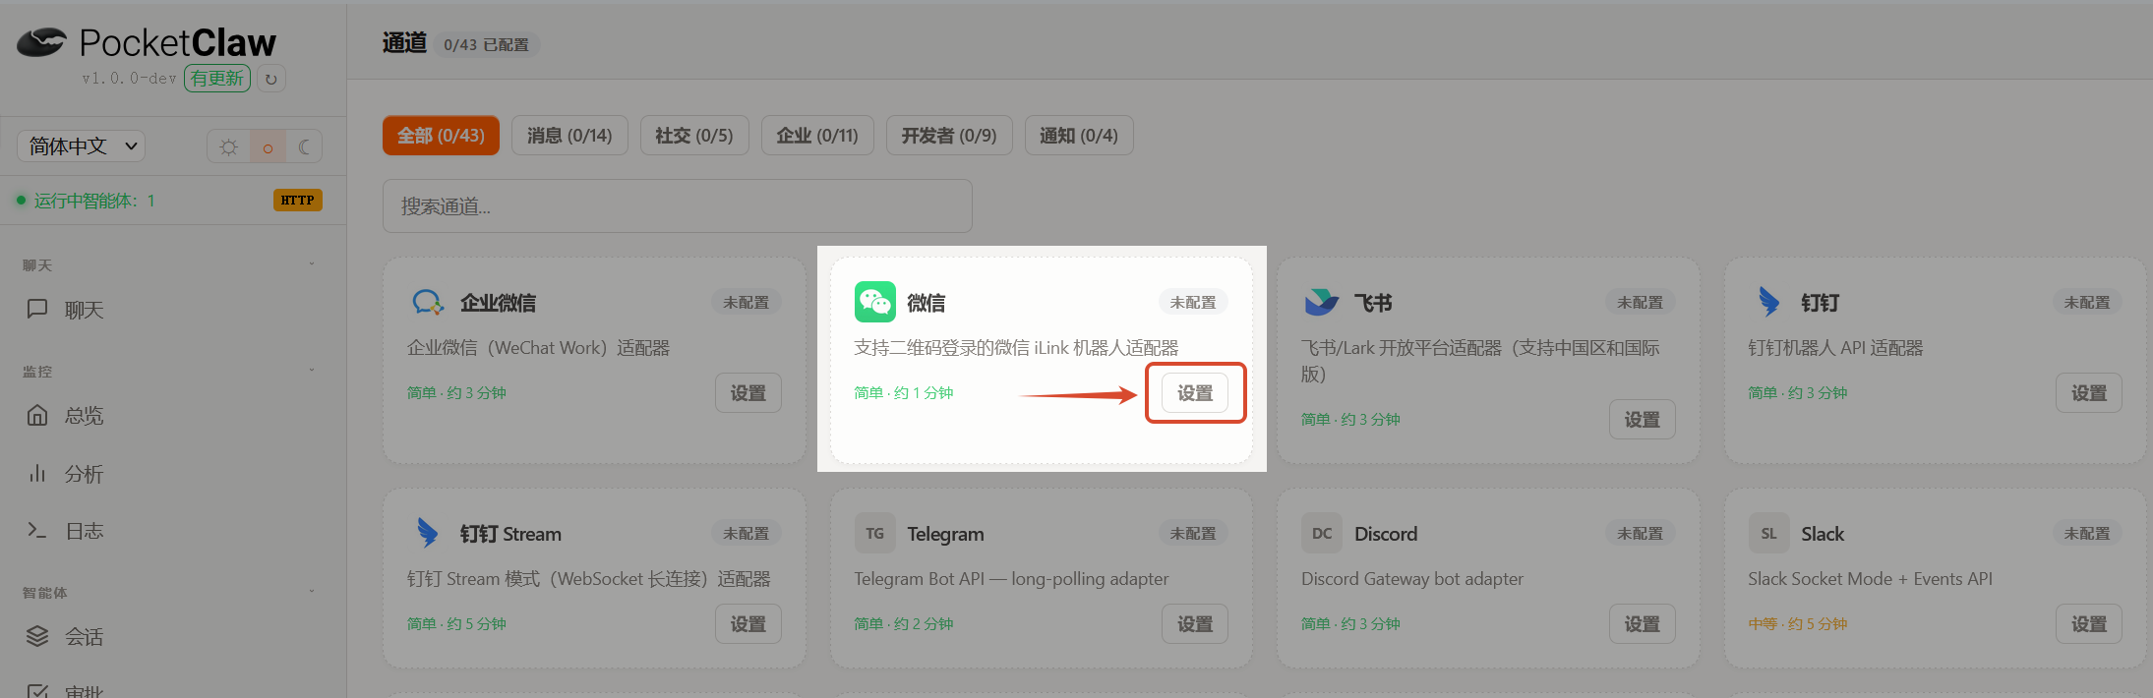
Task: Click the 钉钉 channel icon
Action: click(x=1768, y=302)
